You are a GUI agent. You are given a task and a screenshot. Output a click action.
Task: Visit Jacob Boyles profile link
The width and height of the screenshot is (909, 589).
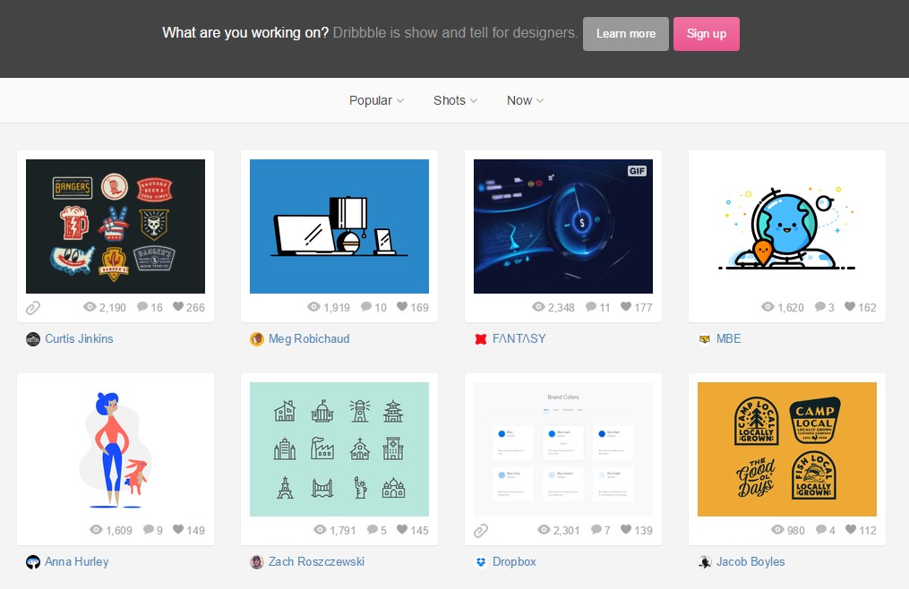click(750, 562)
